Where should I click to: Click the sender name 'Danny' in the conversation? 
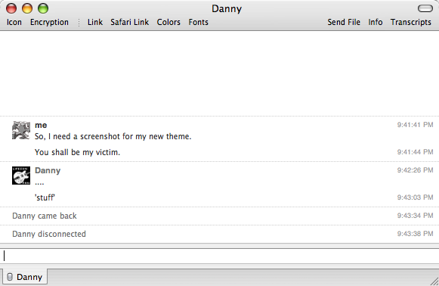(x=48, y=170)
